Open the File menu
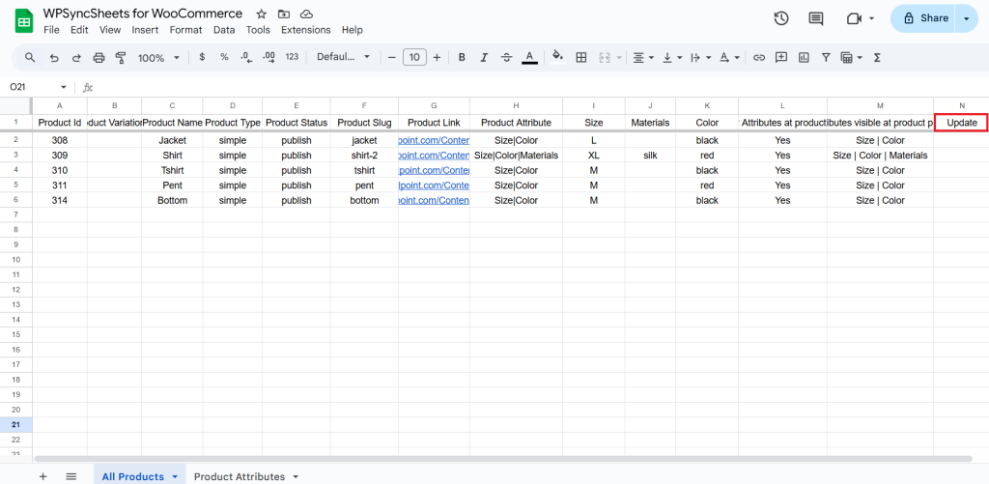Viewport: 989px width, 484px height. pyautogui.click(x=51, y=30)
